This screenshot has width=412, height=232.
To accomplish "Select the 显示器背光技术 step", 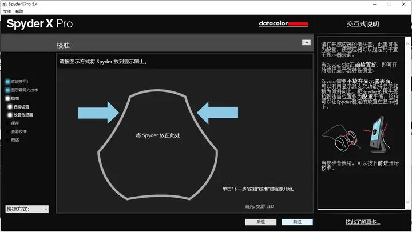I will tap(25, 90).
